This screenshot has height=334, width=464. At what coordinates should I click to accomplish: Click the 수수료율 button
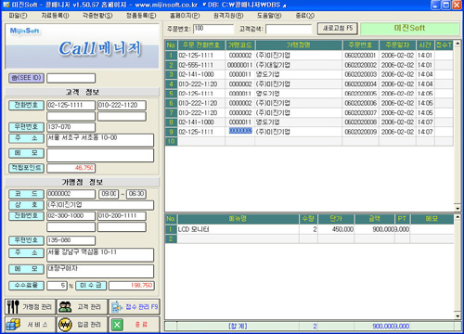26,285
